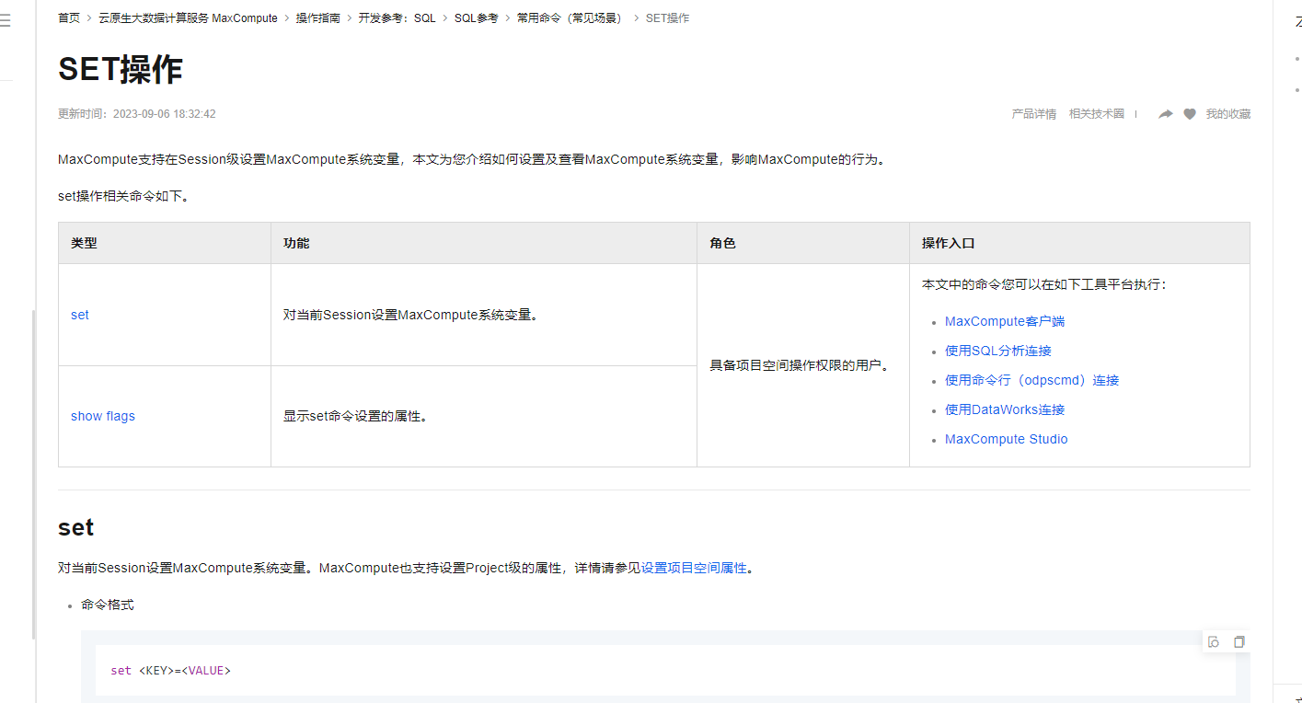The image size is (1302, 703).
Task: Click the 命令格式 bullet text
Action: (x=108, y=605)
